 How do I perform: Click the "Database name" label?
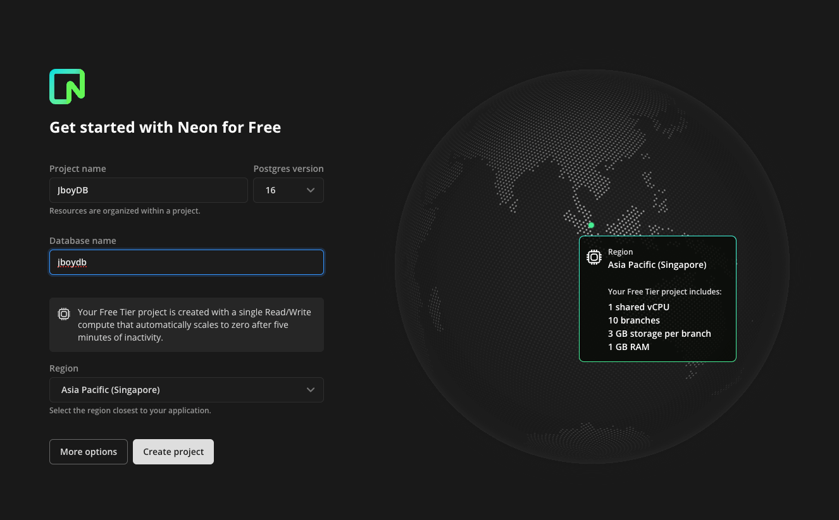(83, 241)
